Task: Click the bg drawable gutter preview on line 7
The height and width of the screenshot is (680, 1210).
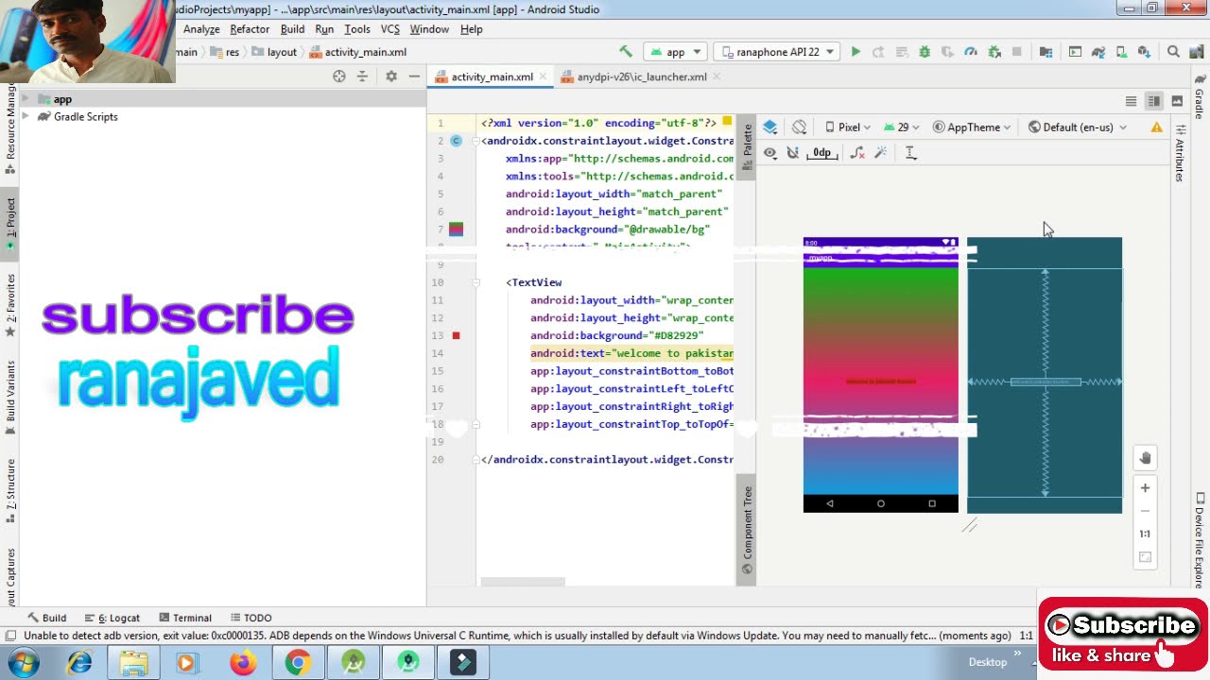Action: (x=456, y=229)
